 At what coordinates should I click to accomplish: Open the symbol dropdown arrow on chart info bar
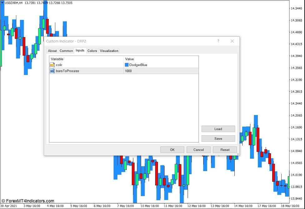(x=3, y=2)
